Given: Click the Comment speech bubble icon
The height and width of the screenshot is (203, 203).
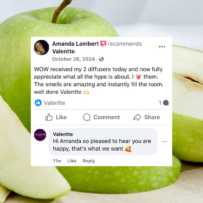Looking at the screenshot, I should (x=87, y=117).
